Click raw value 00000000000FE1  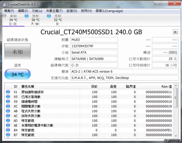tap(159, 130)
